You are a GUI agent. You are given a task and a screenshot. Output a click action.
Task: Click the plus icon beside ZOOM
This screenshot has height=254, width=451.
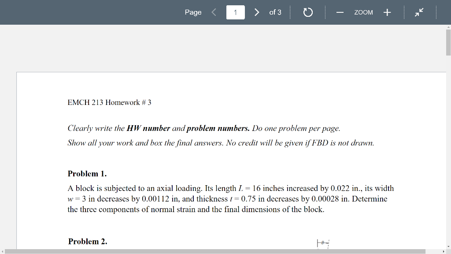point(387,12)
